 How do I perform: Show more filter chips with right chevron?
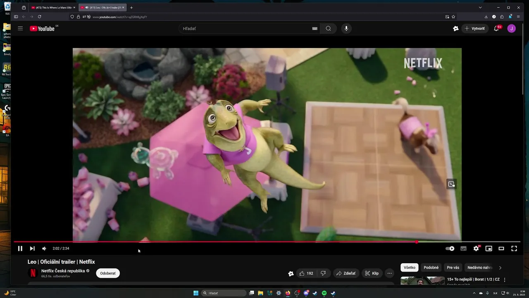click(x=500, y=268)
